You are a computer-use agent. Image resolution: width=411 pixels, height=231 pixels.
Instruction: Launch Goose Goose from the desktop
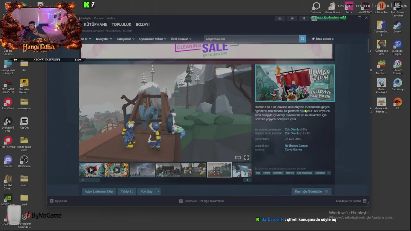click(333, 8)
